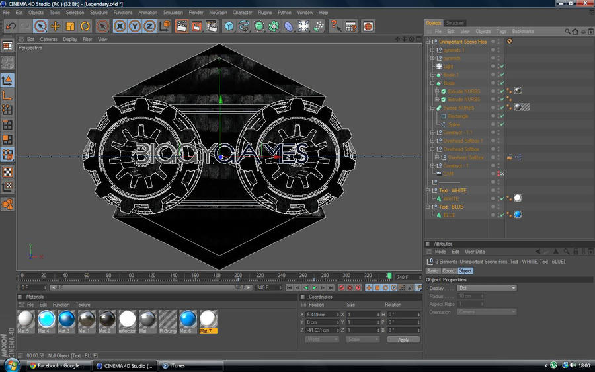This screenshot has height=372, width=595.
Task: Switch to the Basic attributes tab
Action: point(432,271)
